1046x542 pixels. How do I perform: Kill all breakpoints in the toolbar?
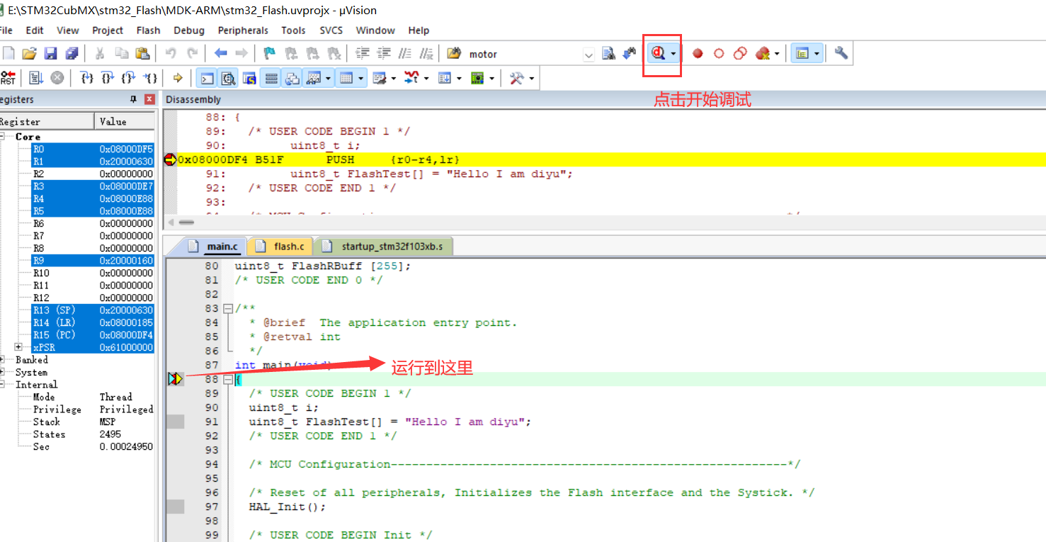click(x=762, y=53)
